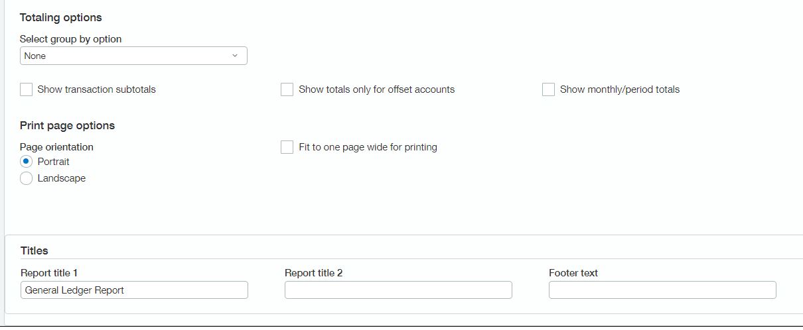Click the "Show monthly/period totals" label text
The height and width of the screenshot is (330, 803).
pyautogui.click(x=620, y=89)
